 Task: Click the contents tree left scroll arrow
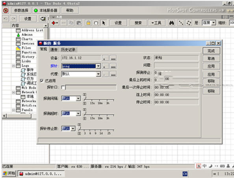pyautogui.click(x=4, y=116)
